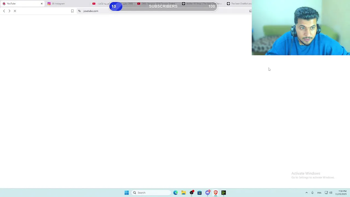The width and height of the screenshot is (350, 197).
Task: Open network settings from the tray
Action: (326, 193)
